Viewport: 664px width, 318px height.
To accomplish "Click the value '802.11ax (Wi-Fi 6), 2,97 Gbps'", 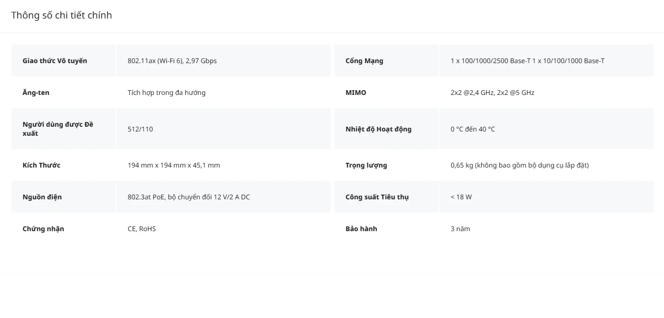I will (172, 61).
